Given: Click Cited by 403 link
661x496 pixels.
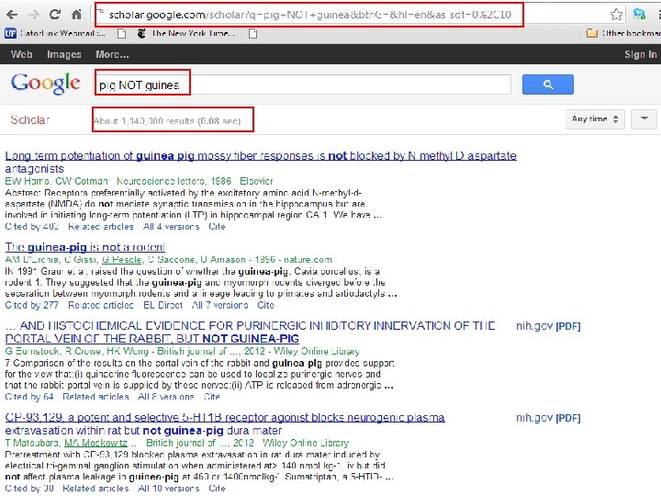Looking at the screenshot, I should [x=31, y=227].
